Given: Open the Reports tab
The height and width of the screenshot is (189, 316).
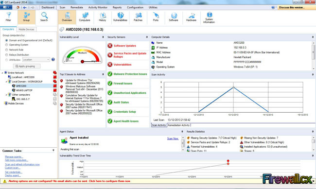Looking at the screenshot, I should click(117, 7).
